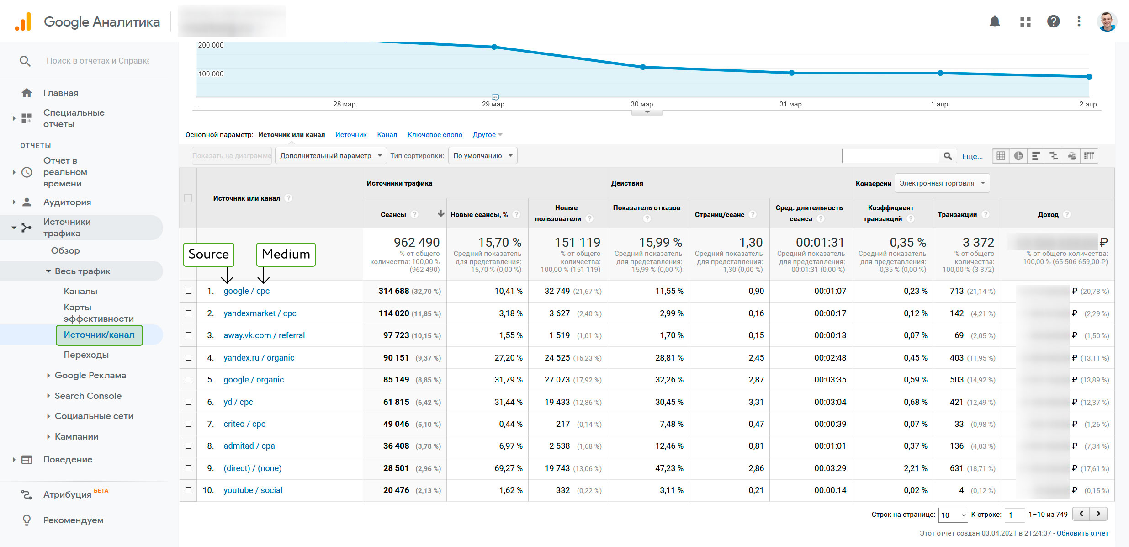
Task: Open the Другое primary dimension dropdown
Action: click(x=488, y=135)
